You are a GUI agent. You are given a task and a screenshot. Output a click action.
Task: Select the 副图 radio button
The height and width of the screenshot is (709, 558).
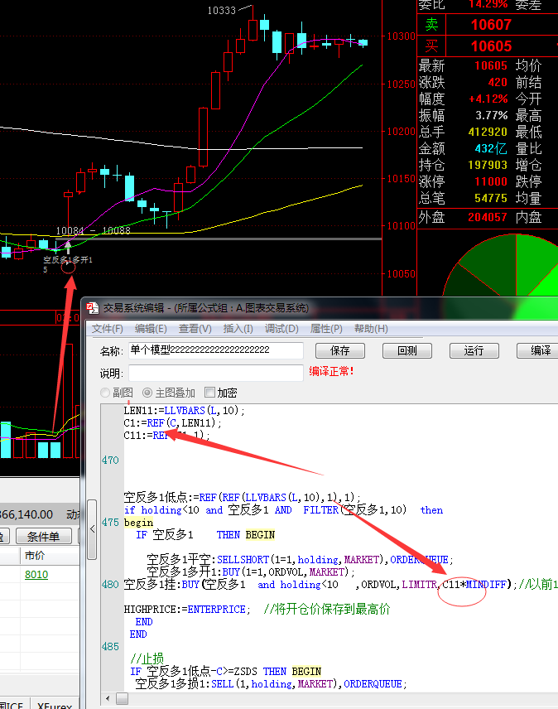pos(105,393)
